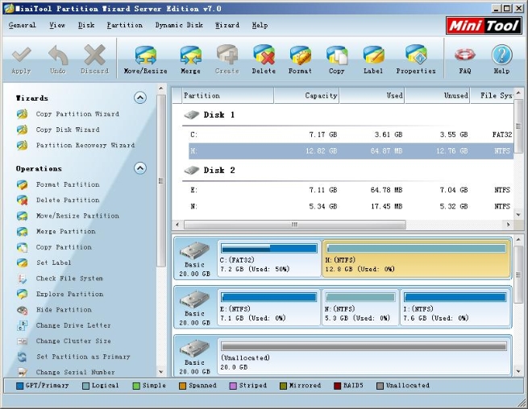Sort by Partition column header

[x=227, y=96]
